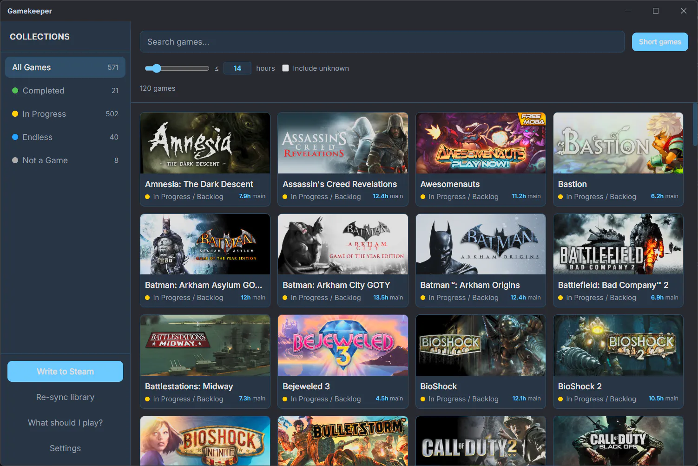Click the Amnesia: The Dark Descent title
Screen dimensions: 698x466
[x=199, y=184]
